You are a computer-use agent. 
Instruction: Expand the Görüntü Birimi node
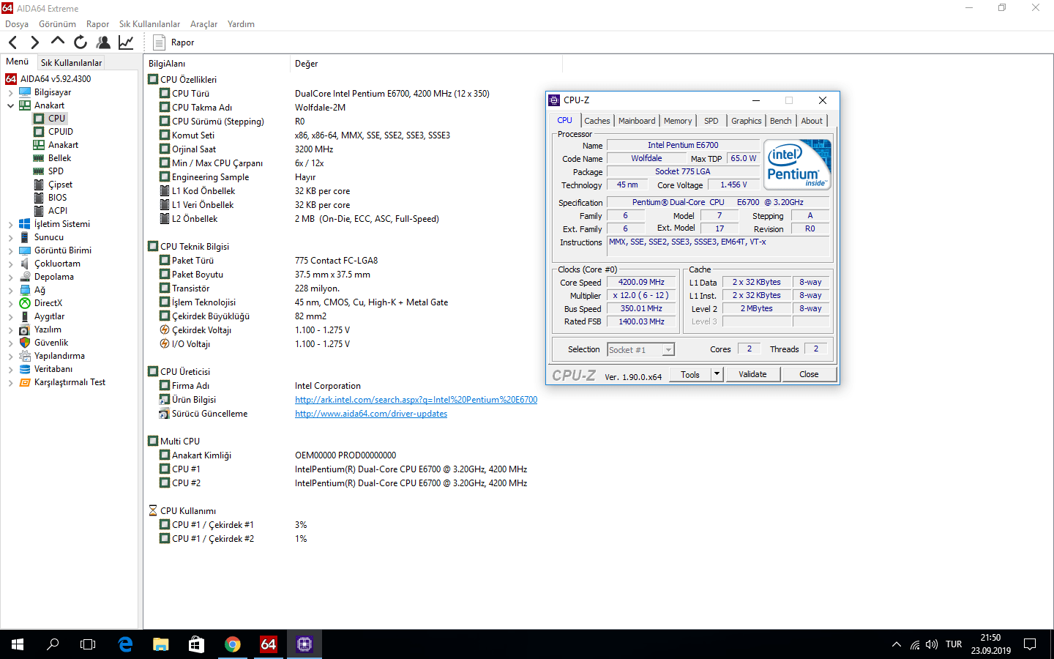point(11,250)
